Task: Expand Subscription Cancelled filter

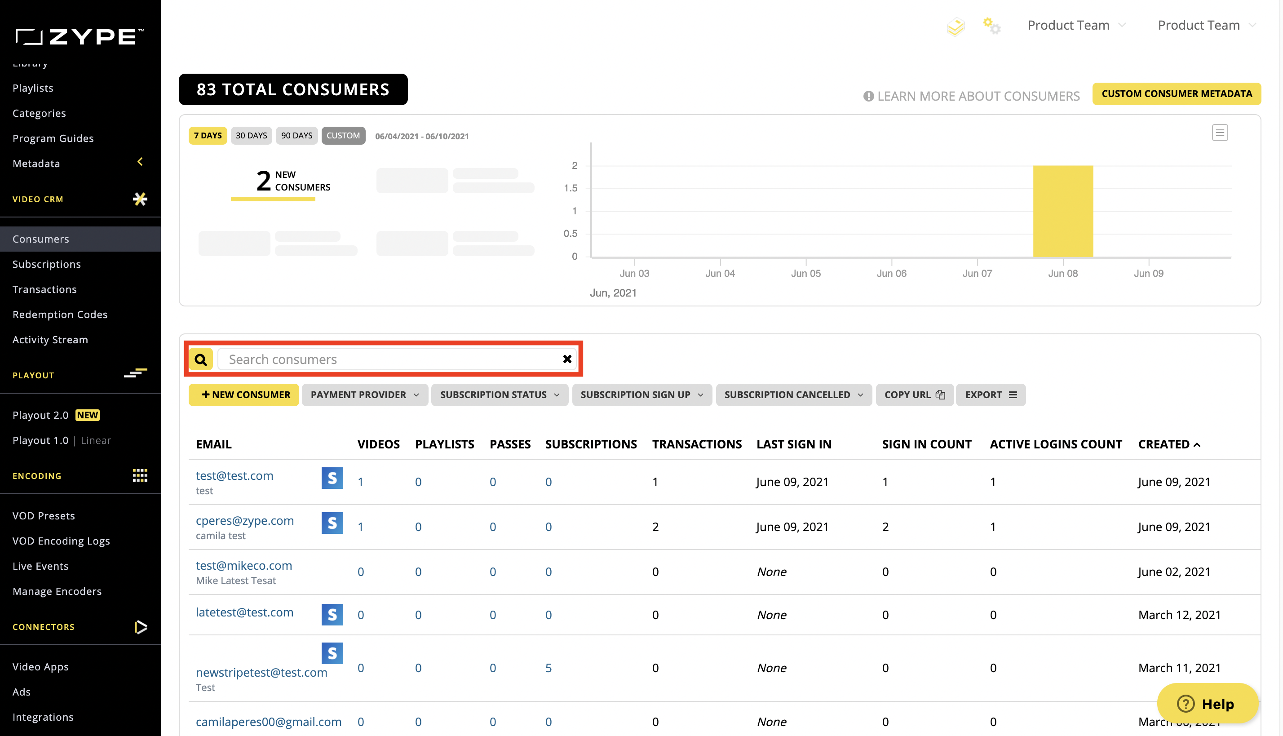Action: 794,395
